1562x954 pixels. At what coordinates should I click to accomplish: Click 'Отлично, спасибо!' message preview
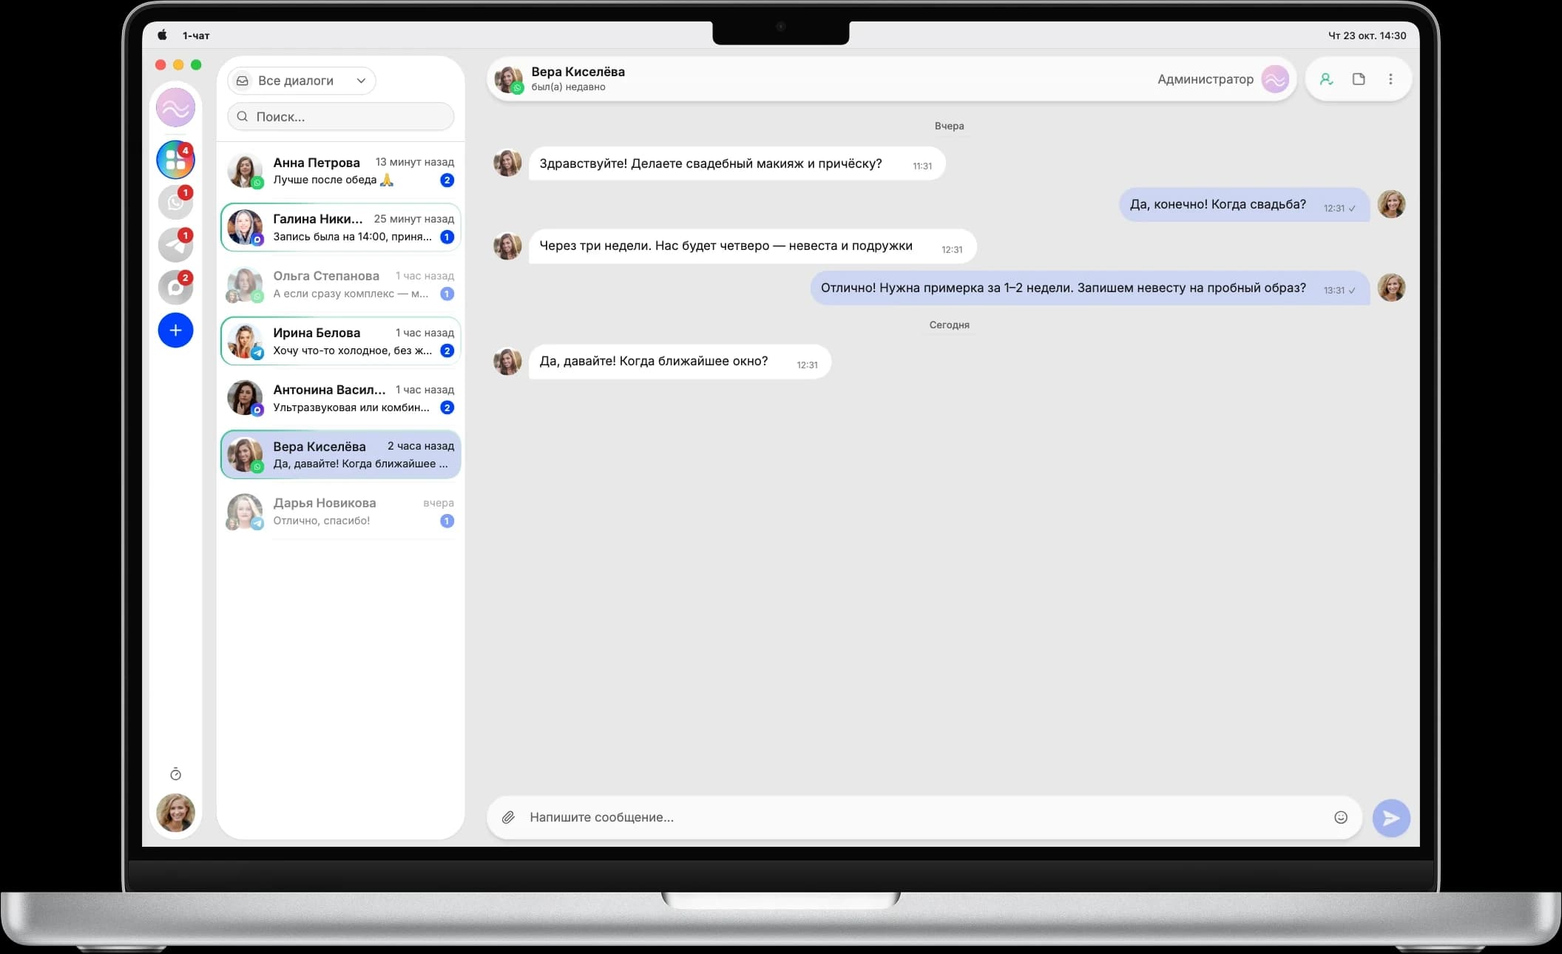(322, 521)
